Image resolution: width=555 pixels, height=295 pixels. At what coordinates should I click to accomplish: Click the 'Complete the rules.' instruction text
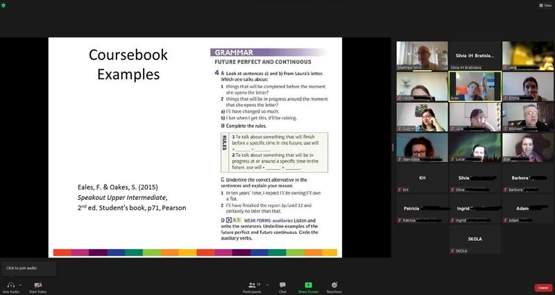pos(246,126)
